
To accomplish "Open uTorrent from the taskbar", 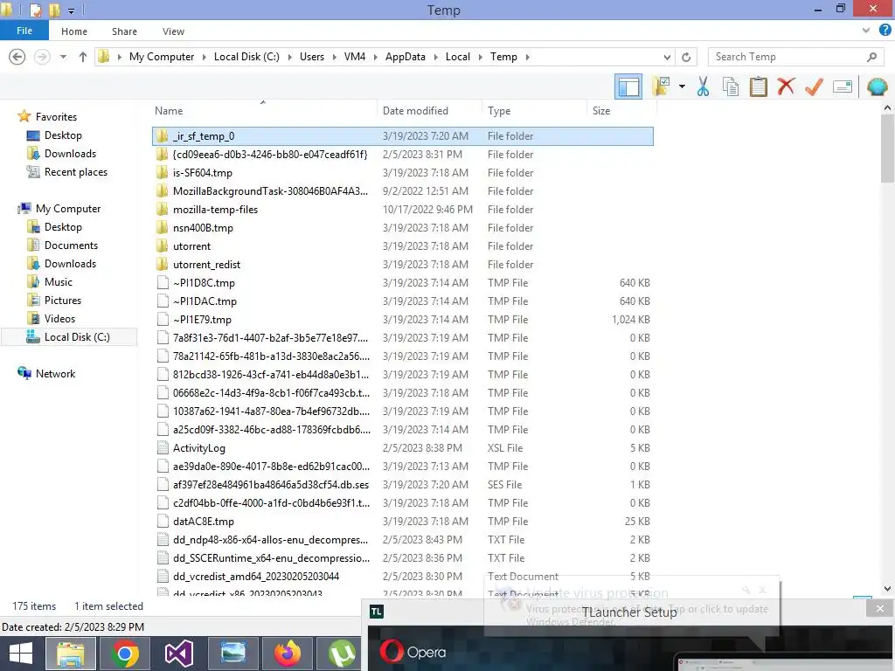I will (x=341, y=654).
